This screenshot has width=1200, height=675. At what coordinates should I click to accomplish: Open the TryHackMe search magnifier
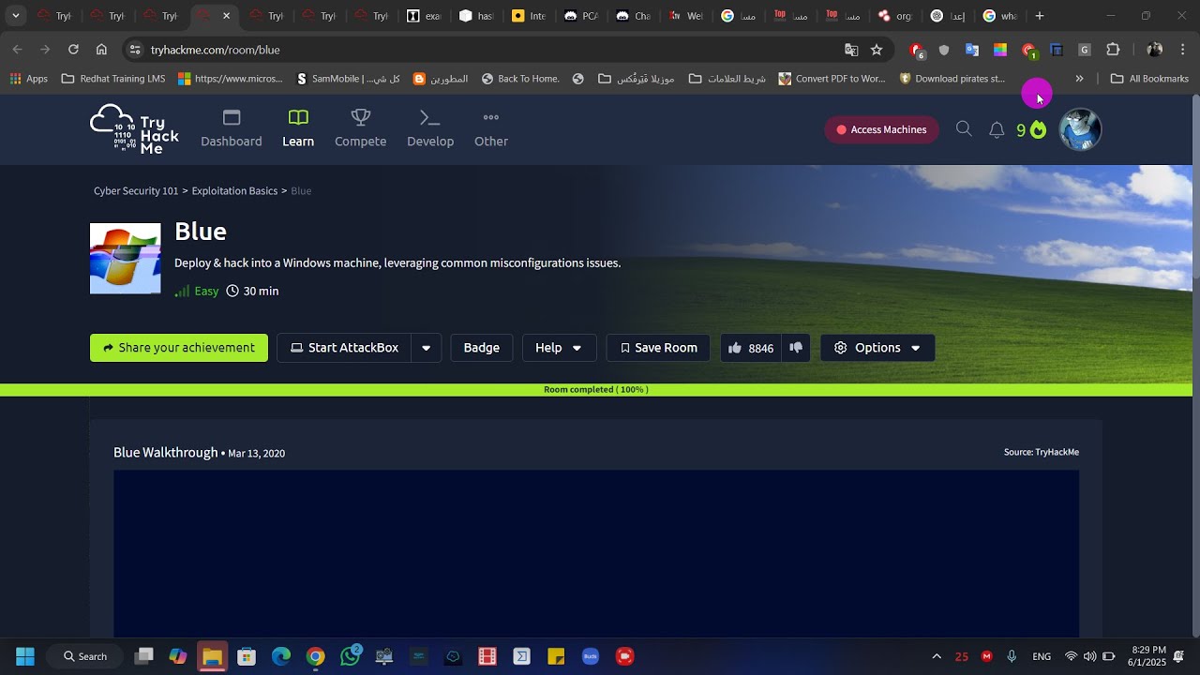(x=964, y=129)
